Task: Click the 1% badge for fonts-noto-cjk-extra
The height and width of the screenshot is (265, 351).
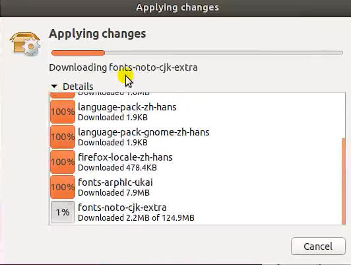Action: click(63, 212)
